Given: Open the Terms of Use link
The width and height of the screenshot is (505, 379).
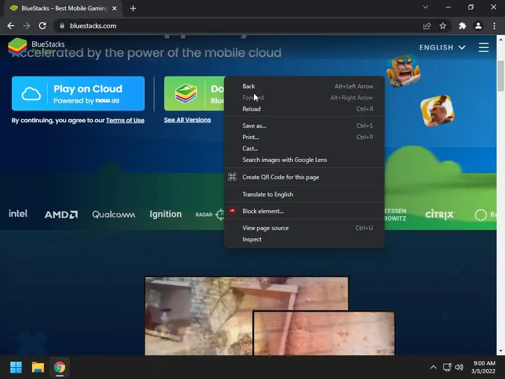Looking at the screenshot, I should point(125,120).
